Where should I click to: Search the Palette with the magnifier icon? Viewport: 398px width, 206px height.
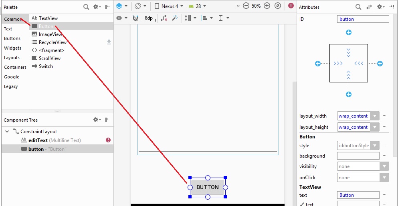[86, 7]
